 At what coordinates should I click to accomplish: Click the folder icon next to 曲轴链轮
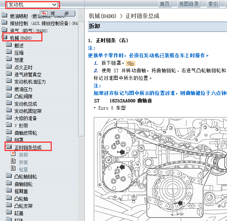(x=9, y=183)
